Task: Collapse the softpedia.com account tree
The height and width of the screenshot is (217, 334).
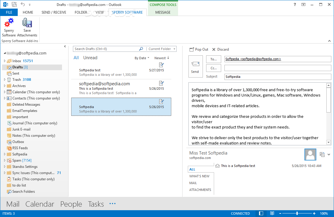Action: point(5,53)
